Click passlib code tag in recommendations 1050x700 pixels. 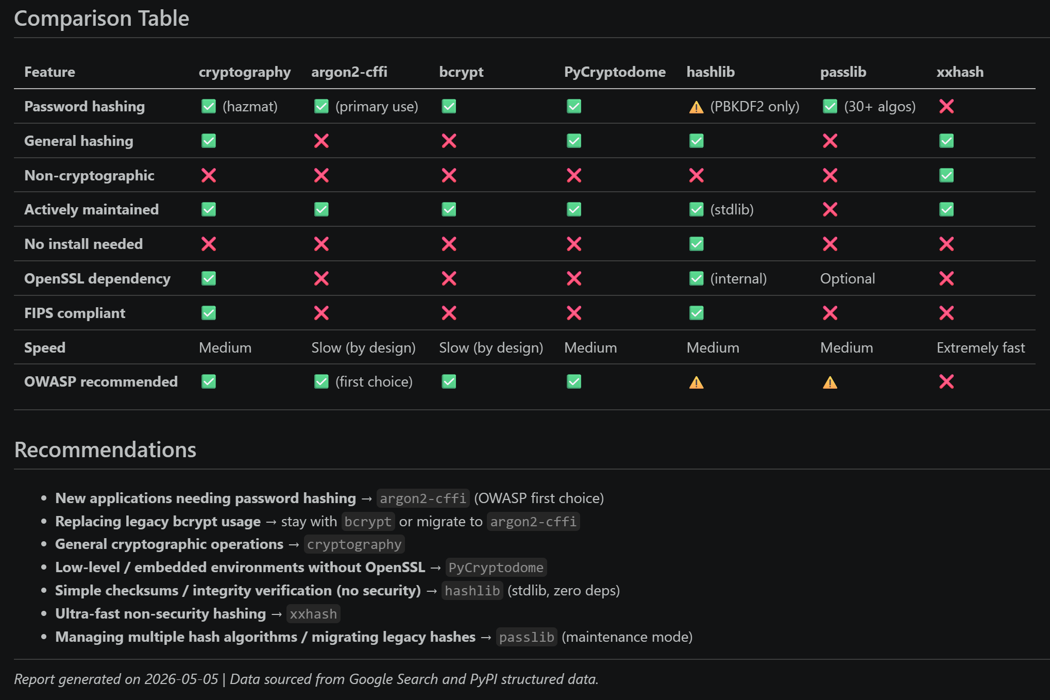tap(527, 637)
